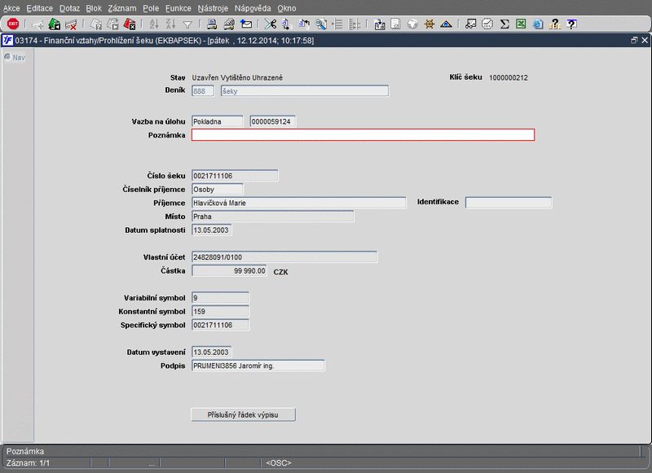Open the Dotaz menu
Image resolution: width=652 pixels, height=473 pixels.
coord(69,8)
